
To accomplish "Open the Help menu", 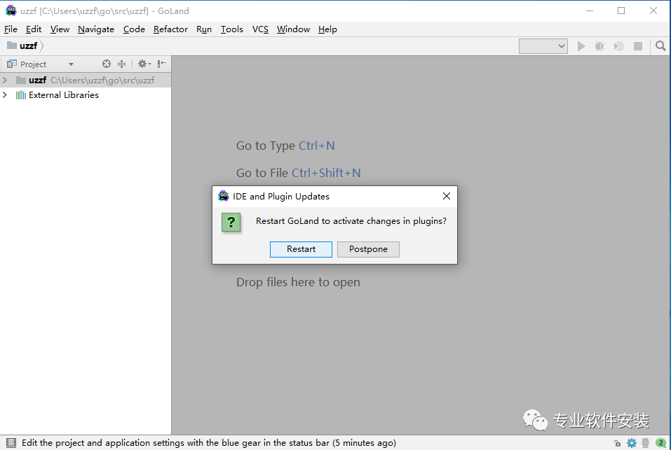I will coord(327,29).
